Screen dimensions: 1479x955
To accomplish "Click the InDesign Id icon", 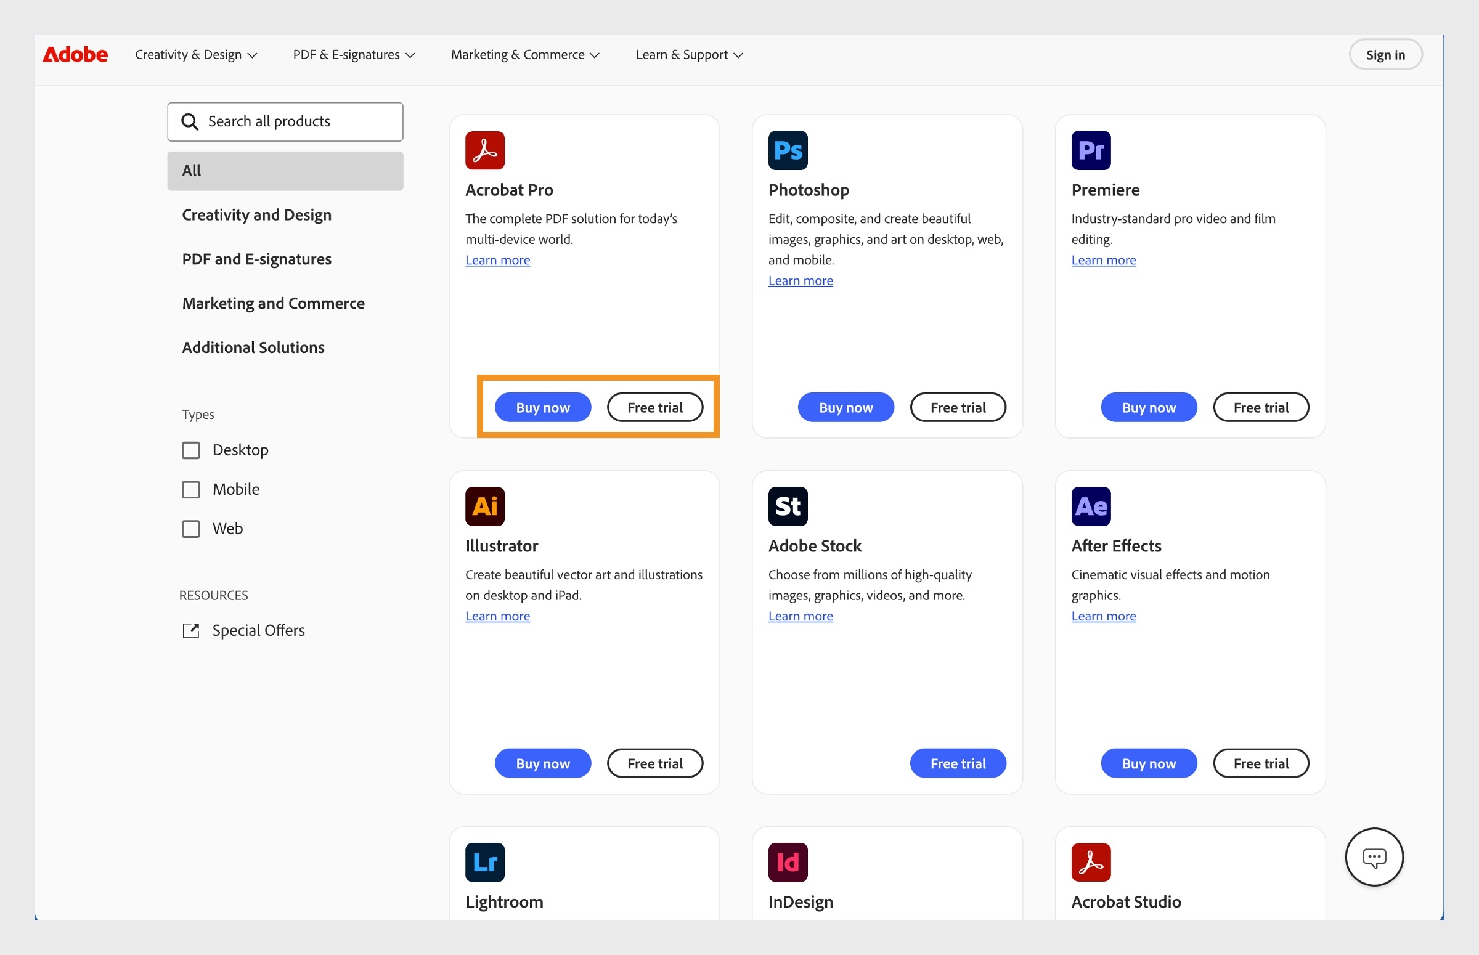I will point(786,862).
